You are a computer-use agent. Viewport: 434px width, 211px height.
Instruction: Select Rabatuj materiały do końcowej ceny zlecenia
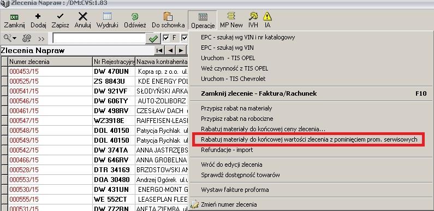click(x=263, y=129)
